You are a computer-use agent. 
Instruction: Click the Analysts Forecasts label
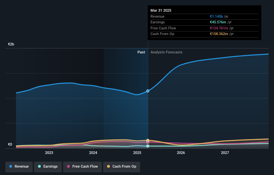click(x=166, y=52)
